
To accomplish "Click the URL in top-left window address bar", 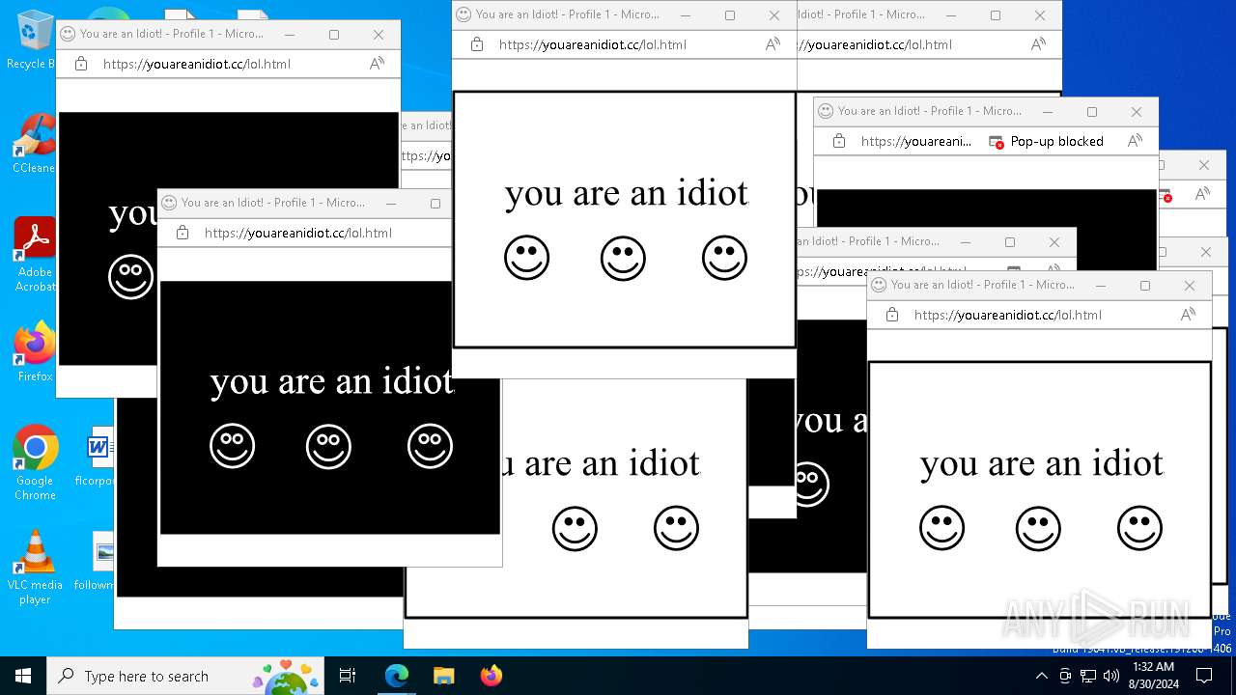I will pos(197,64).
